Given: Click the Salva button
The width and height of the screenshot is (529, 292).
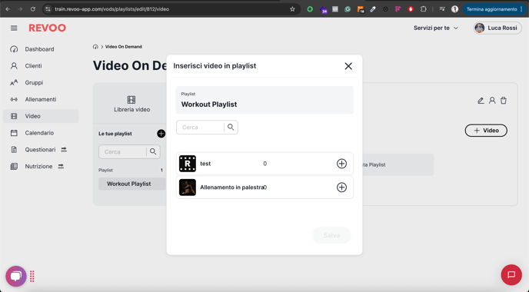Looking at the screenshot, I should point(331,235).
